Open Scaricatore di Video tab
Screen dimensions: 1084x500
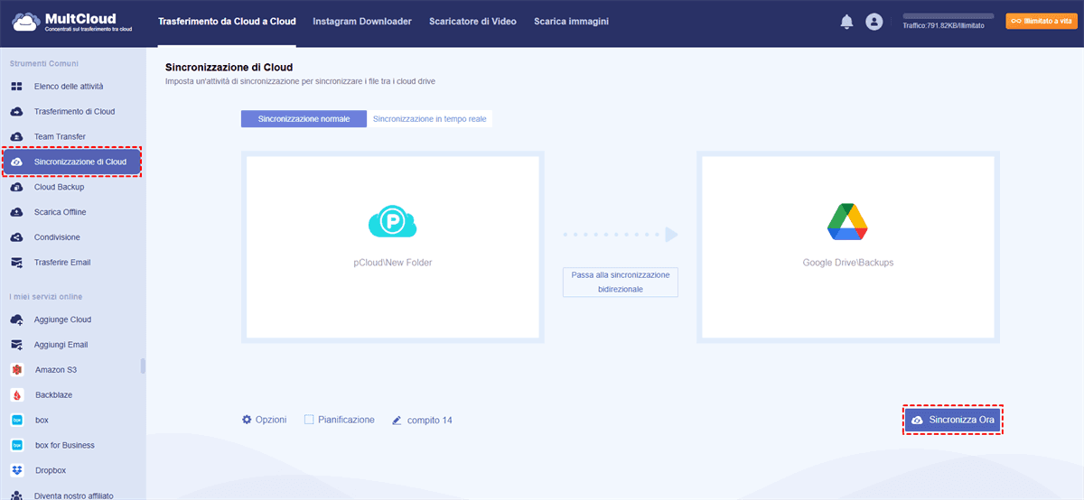[x=472, y=22]
